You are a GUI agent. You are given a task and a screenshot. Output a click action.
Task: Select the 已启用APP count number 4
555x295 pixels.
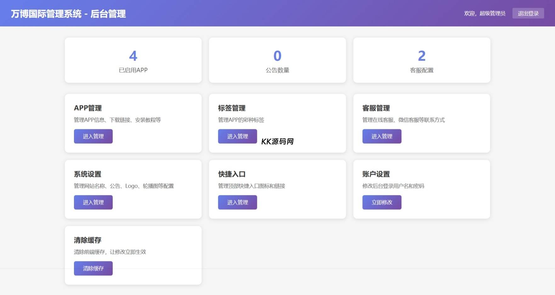(x=133, y=56)
